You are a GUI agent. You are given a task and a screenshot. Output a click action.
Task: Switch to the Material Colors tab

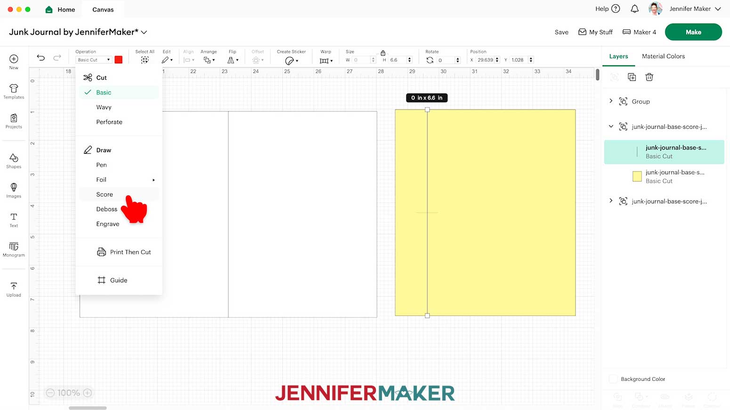coord(663,56)
